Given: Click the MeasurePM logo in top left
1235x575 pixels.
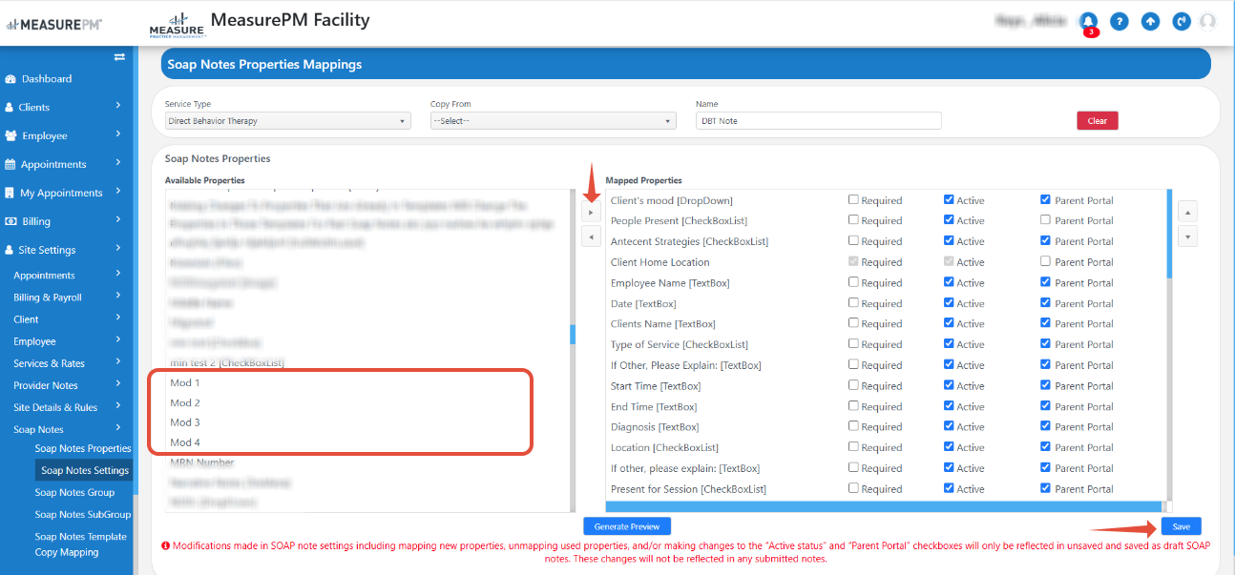Looking at the screenshot, I should pos(52,24).
